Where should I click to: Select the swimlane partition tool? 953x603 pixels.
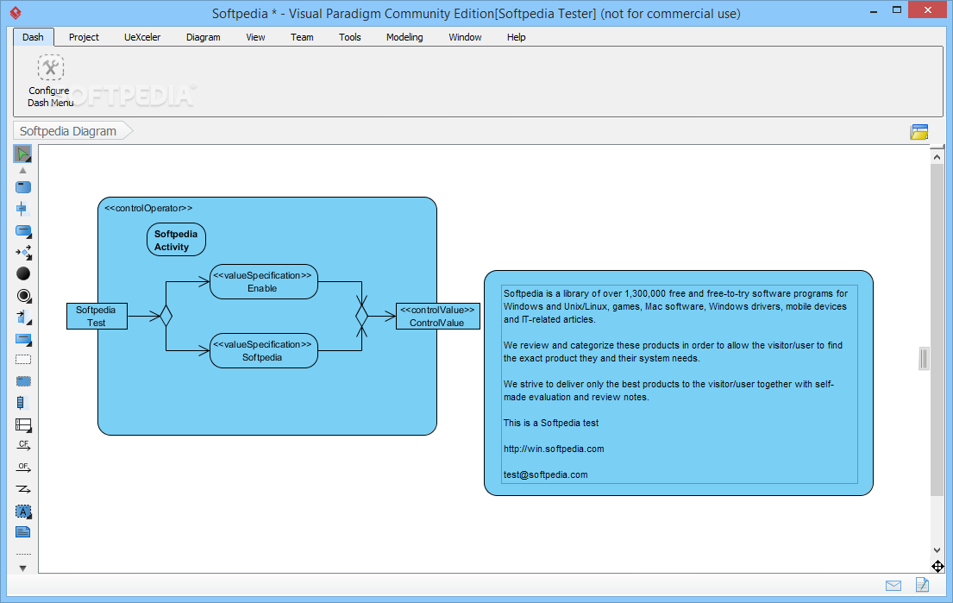pyautogui.click(x=23, y=425)
